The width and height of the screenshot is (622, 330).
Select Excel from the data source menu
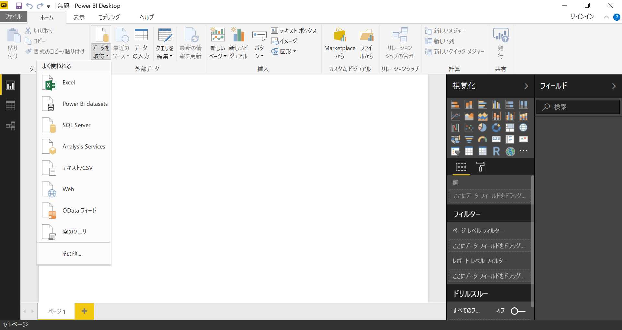click(x=69, y=82)
